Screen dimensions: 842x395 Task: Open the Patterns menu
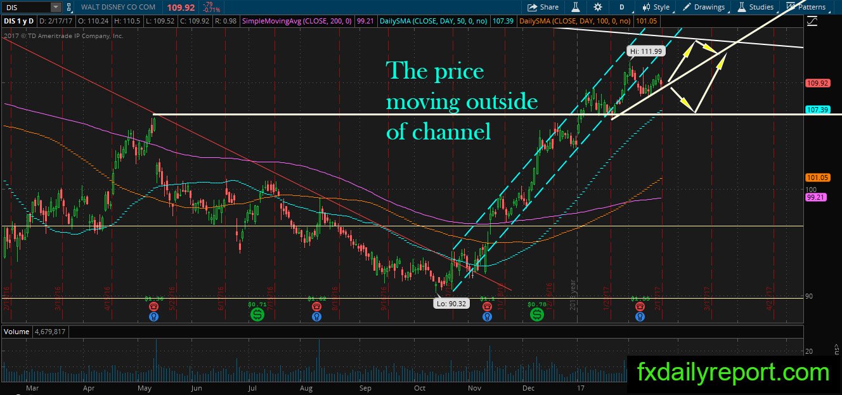coord(805,7)
